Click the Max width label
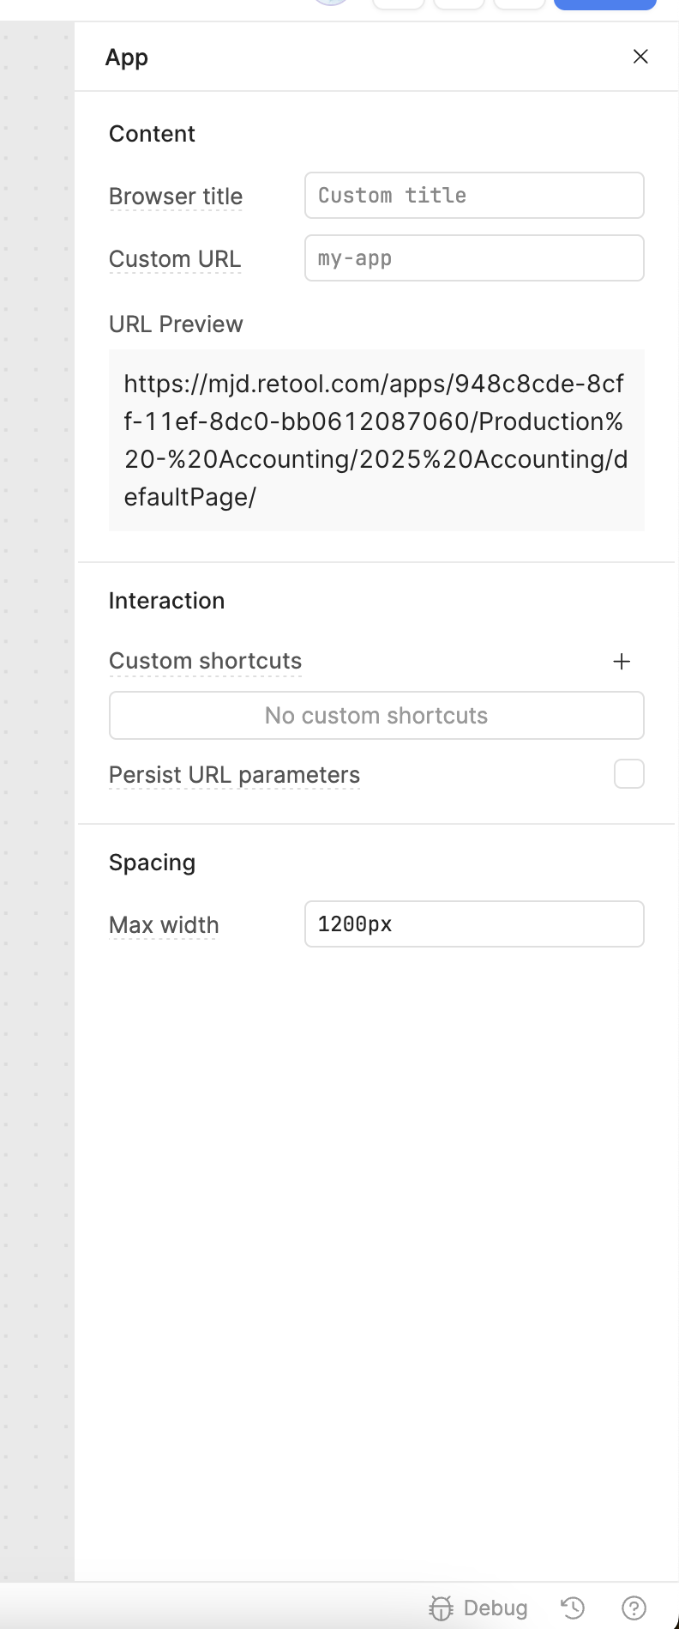The image size is (679, 1629). coord(164,925)
